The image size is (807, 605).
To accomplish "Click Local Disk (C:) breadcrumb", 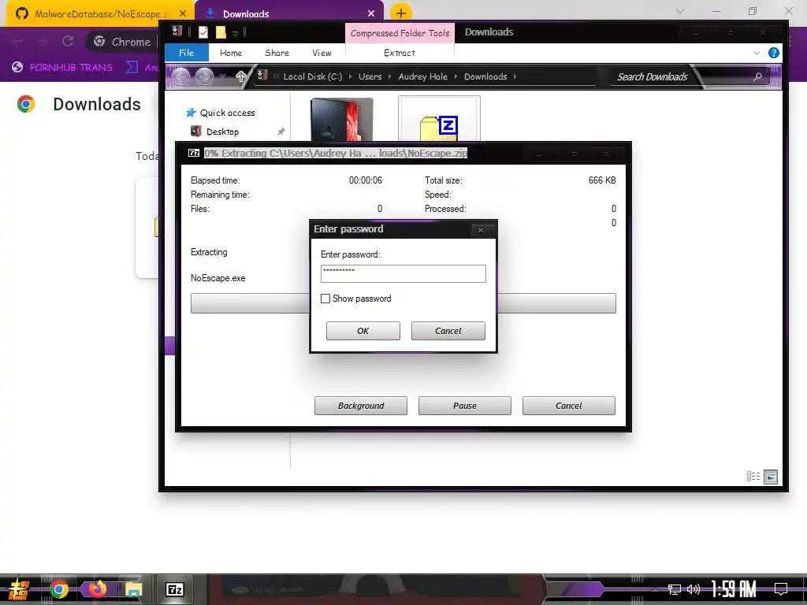I will coord(312,76).
